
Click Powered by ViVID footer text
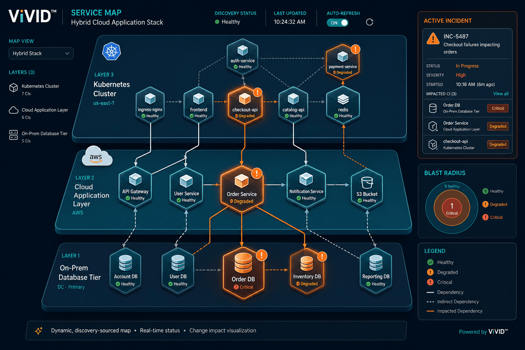(484, 332)
